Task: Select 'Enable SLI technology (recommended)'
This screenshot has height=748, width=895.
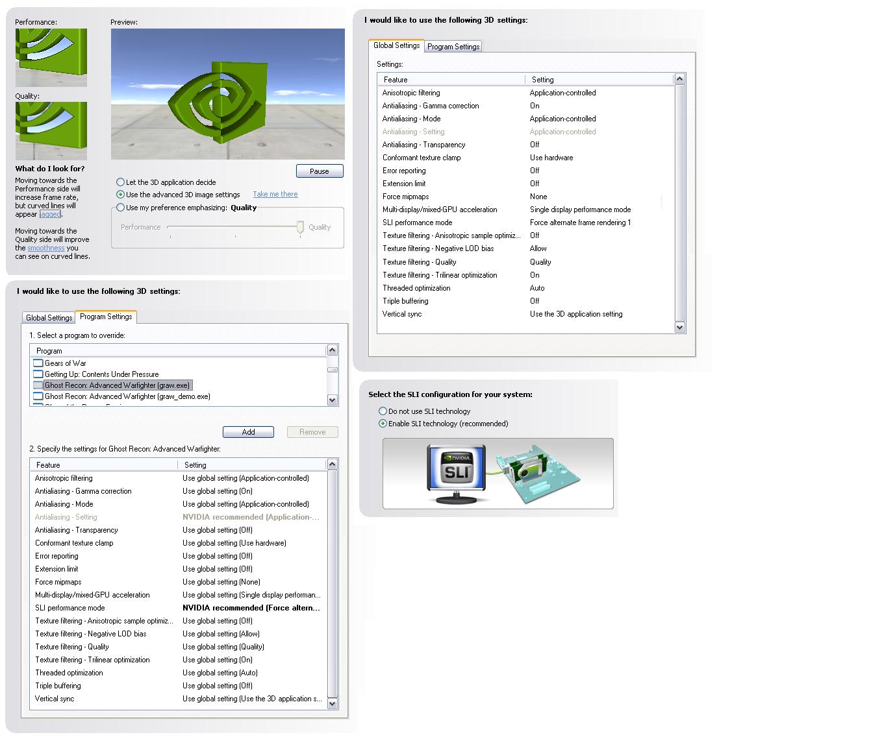Action: click(383, 424)
